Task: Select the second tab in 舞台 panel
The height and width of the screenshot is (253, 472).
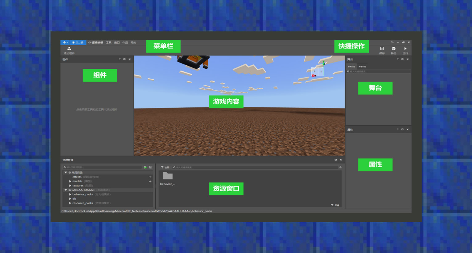Action: (362, 67)
